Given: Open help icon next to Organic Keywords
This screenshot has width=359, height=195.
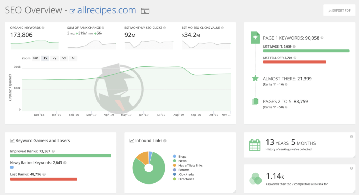Looking at the screenshot, I should 43,28.
